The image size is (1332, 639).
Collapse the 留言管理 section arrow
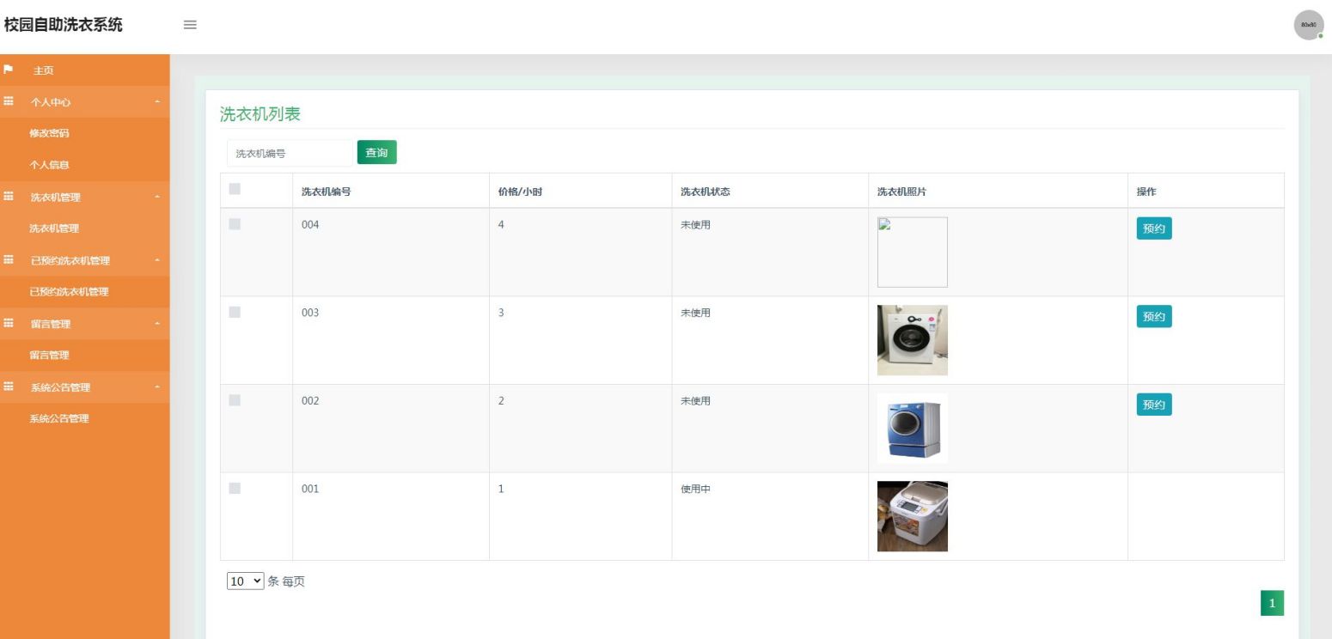tap(156, 325)
